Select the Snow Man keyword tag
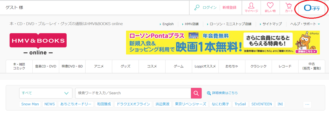Screen dimensions: 329x127 pyautogui.click(x=30, y=104)
